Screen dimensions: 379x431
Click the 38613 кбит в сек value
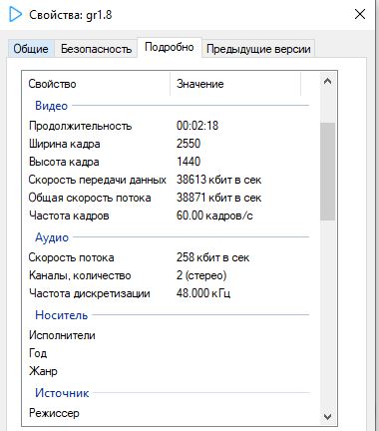[218, 180]
